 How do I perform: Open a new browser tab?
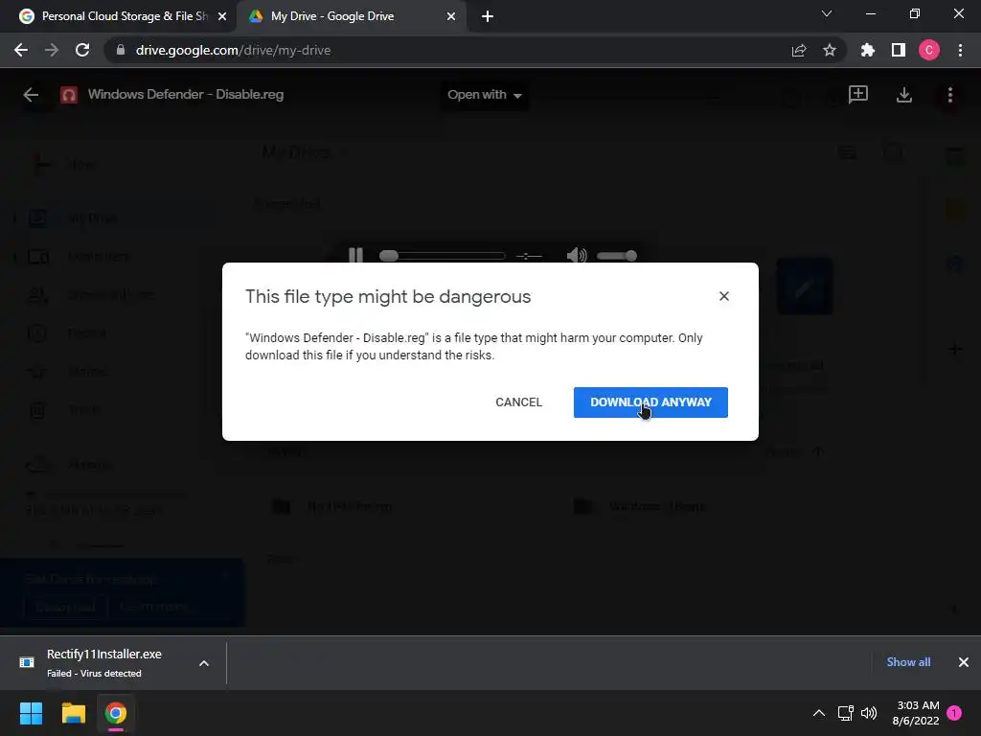(x=488, y=16)
